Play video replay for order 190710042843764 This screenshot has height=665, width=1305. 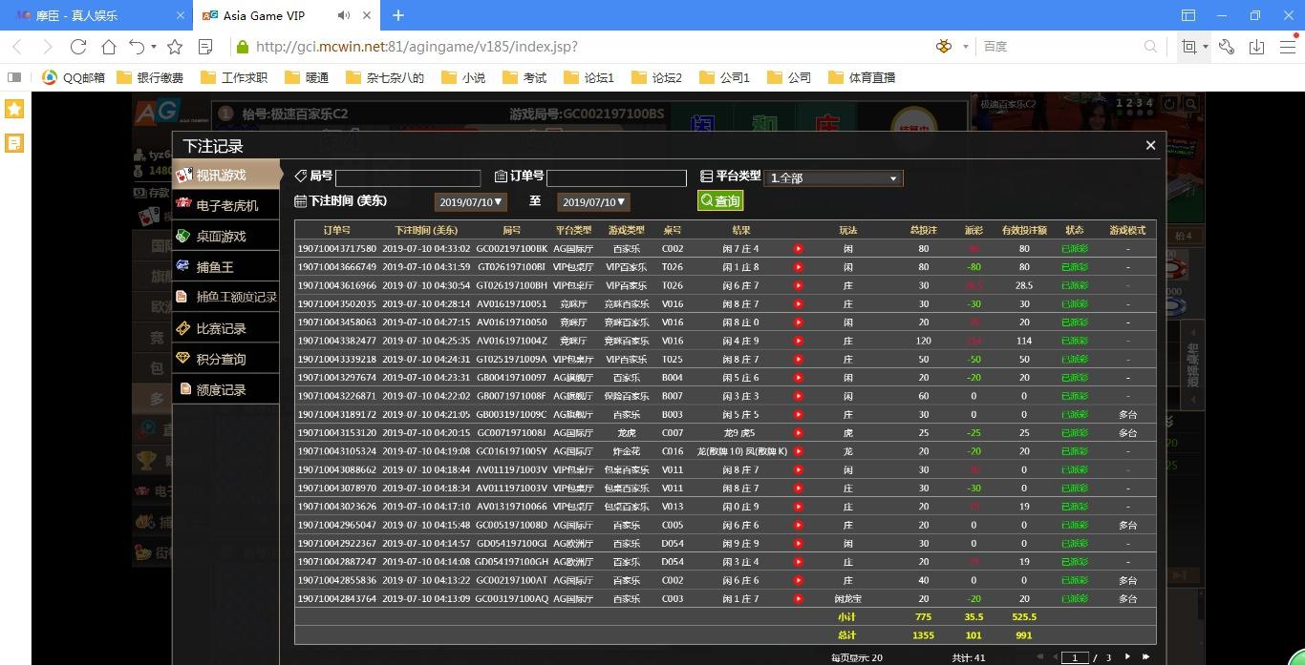pos(798,599)
